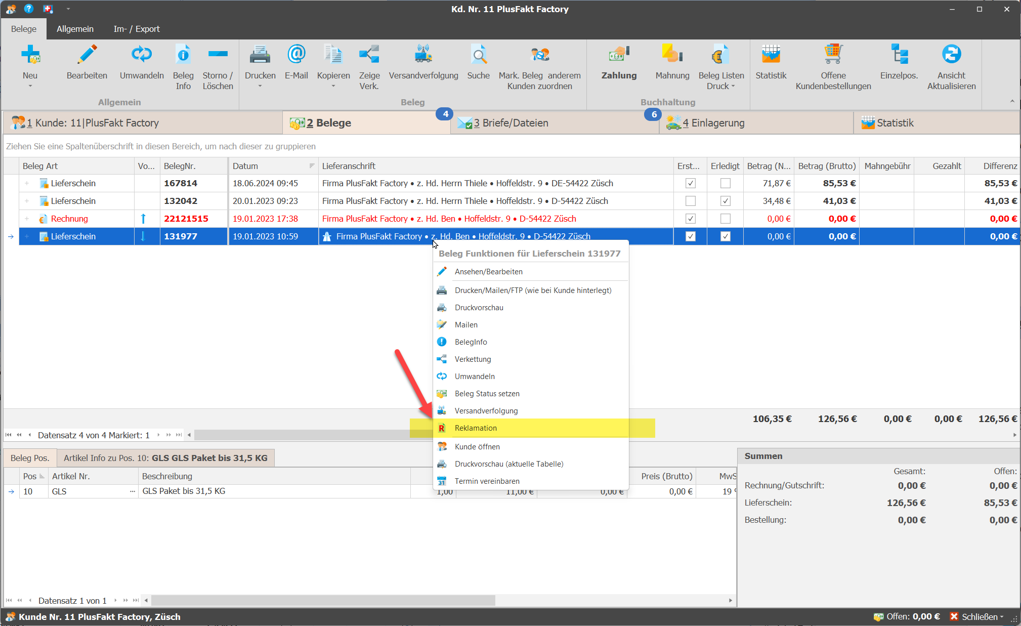Open the Kopieren dropdown arrow
This screenshot has width=1021, height=626.
[333, 86]
